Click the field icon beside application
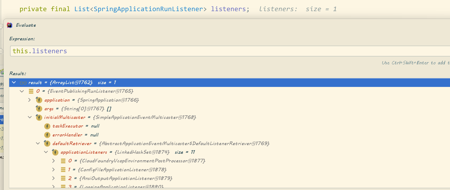Screen dimensions: 450x190 (x=39, y=100)
